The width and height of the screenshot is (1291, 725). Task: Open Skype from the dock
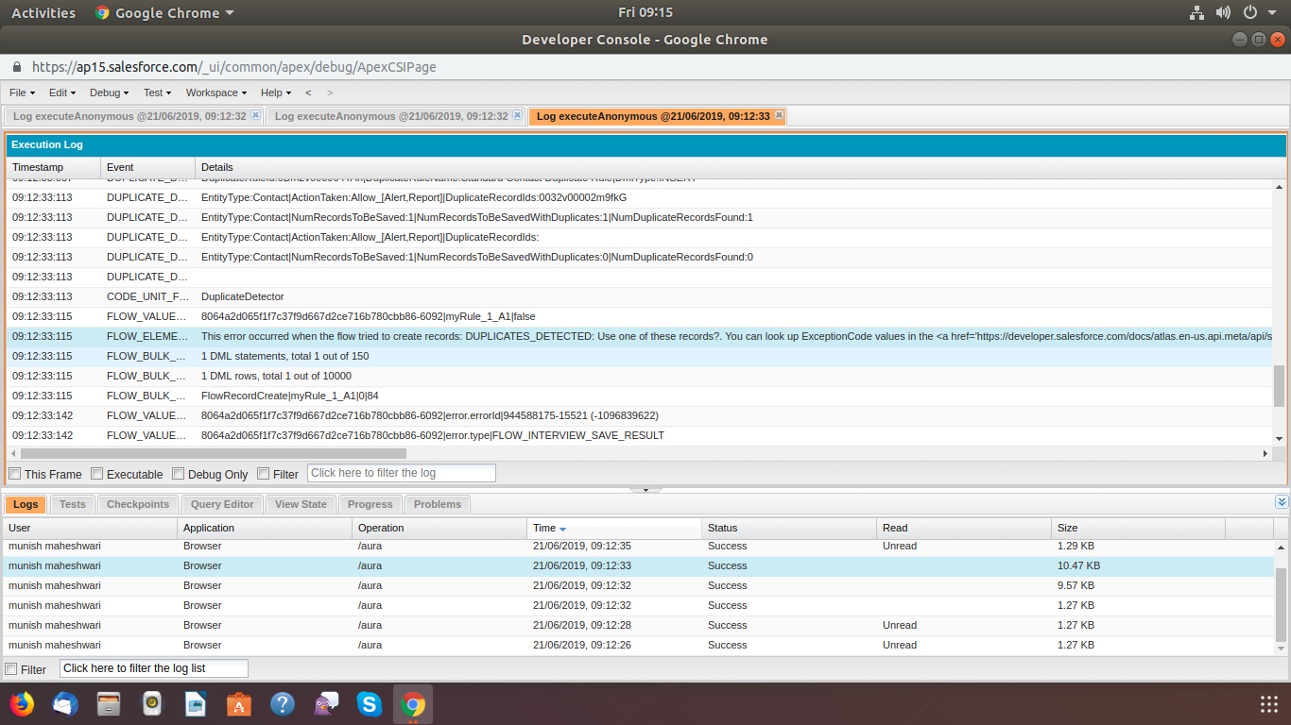tap(369, 704)
